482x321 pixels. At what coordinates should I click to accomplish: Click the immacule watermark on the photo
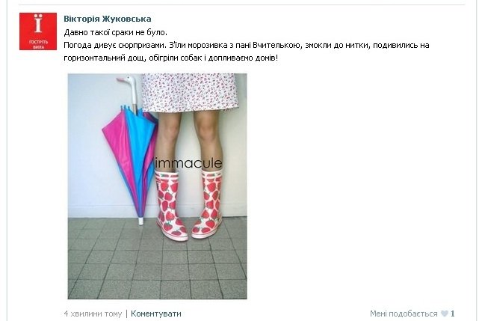(188, 163)
